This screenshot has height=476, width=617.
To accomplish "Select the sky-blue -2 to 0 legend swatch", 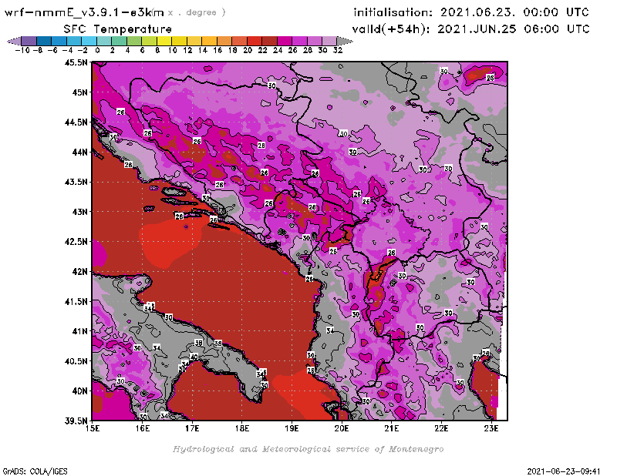I will click(89, 41).
